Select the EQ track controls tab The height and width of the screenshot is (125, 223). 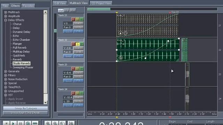[x=67, y=10]
